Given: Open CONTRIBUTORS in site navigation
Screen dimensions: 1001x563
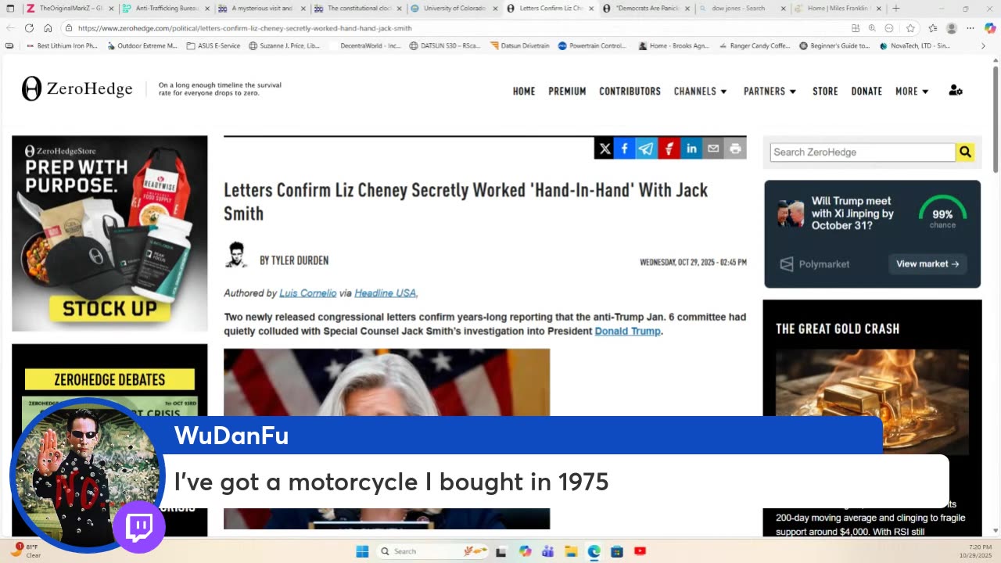Looking at the screenshot, I should click(x=630, y=91).
